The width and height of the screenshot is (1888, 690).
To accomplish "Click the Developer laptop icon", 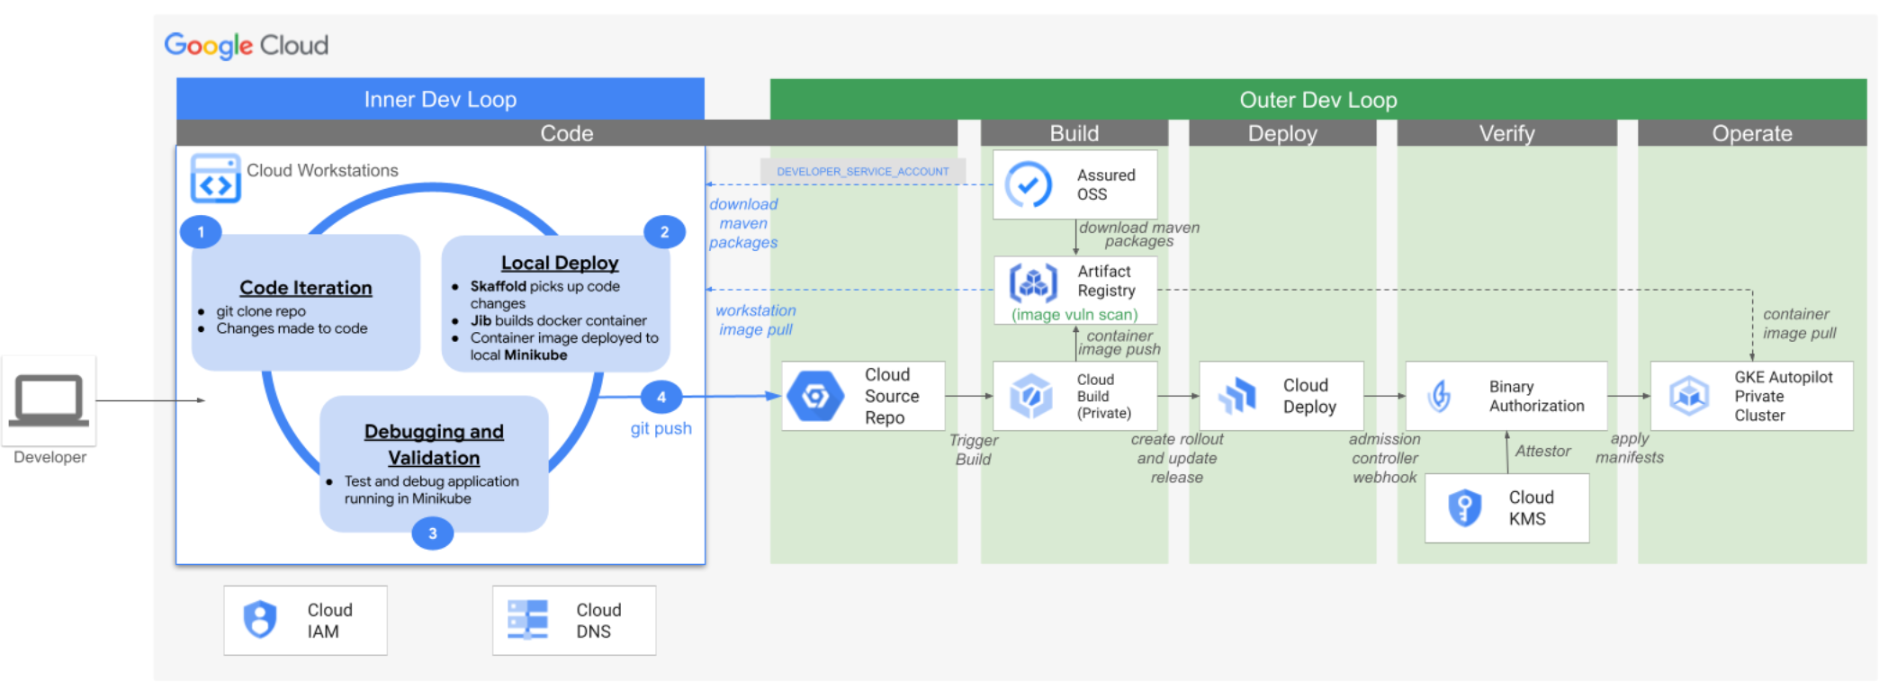I will [x=49, y=399].
